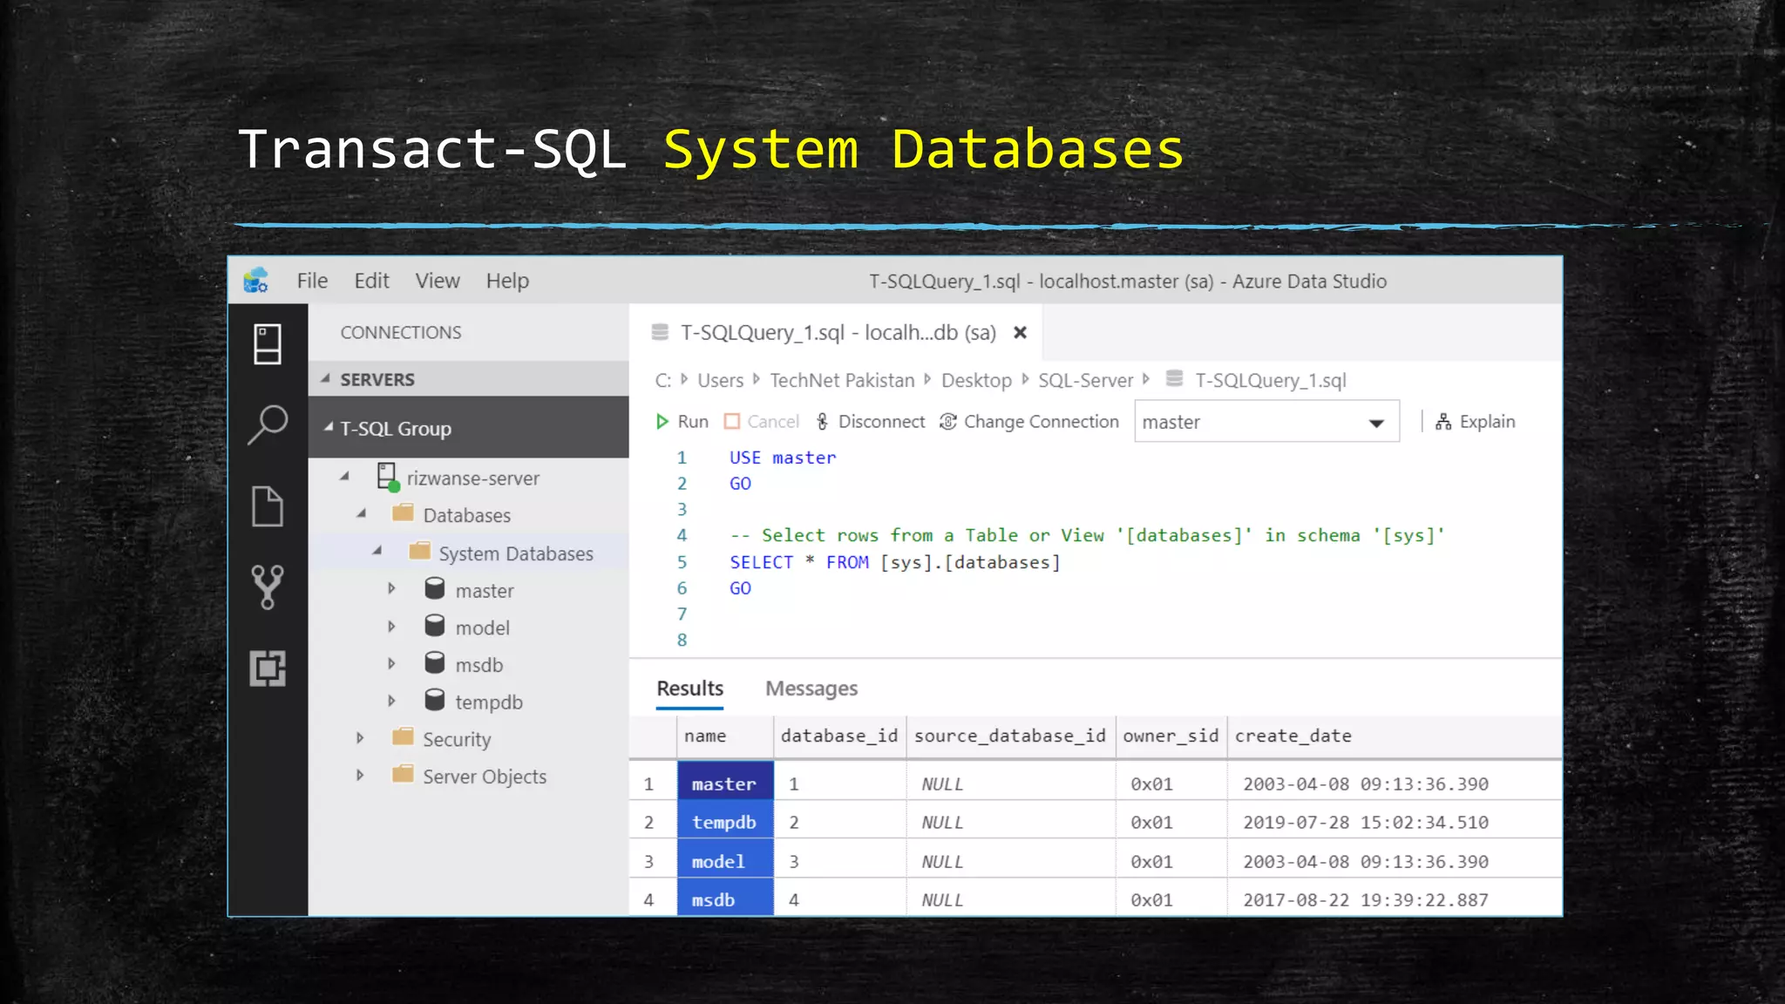The height and width of the screenshot is (1004, 1785).
Task: Click the model database cylinder icon
Action: coord(435,627)
